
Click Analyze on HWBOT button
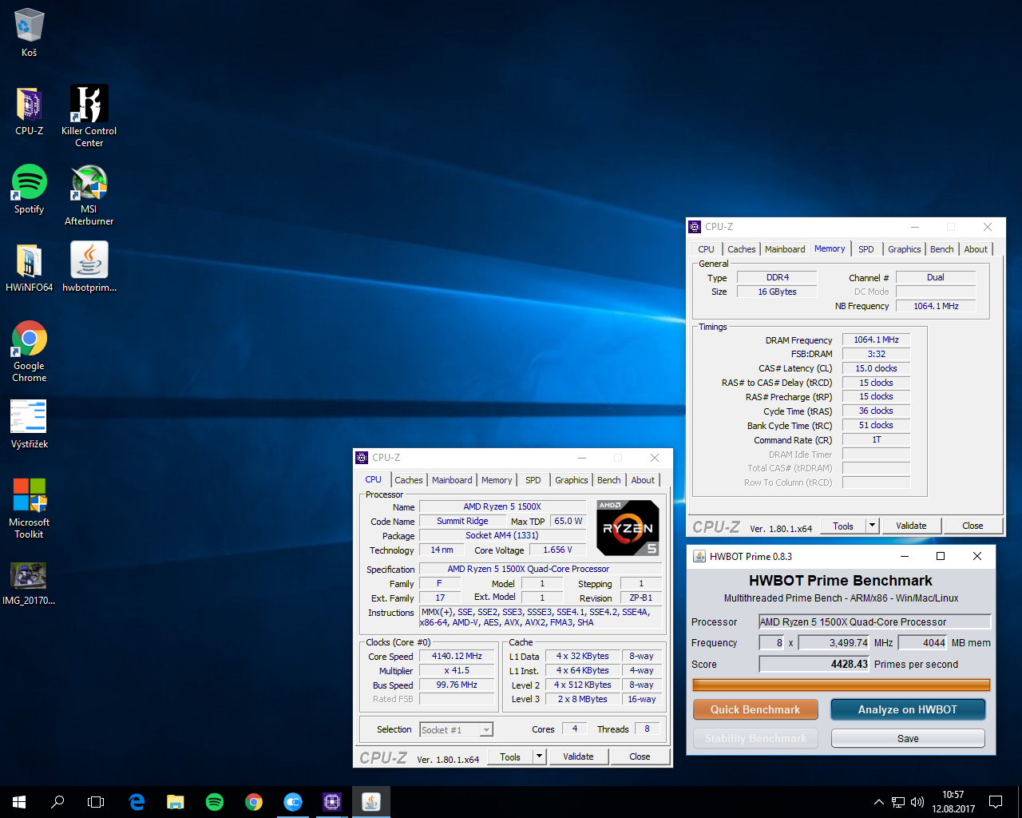coord(908,709)
